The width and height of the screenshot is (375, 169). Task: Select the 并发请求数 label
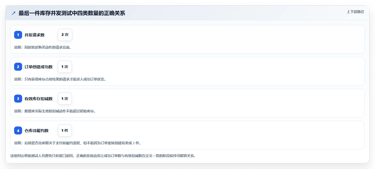tap(34, 35)
